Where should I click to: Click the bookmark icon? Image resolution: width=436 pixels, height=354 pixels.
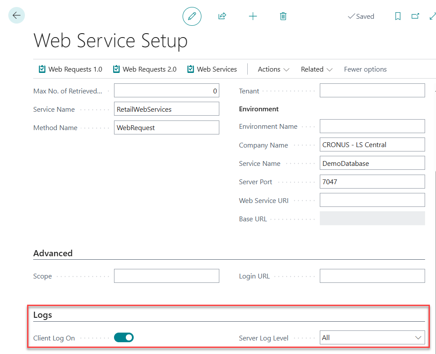398,17
